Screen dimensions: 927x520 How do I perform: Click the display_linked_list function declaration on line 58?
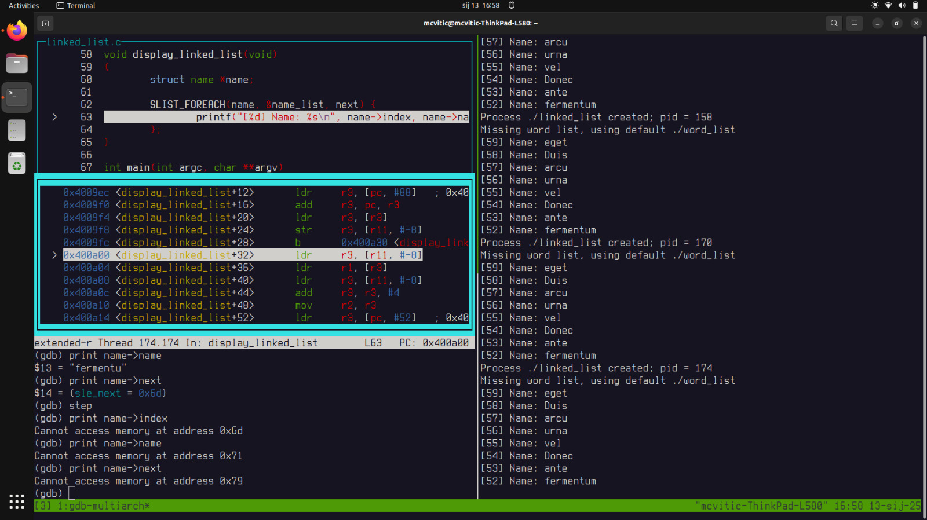pos(191,54)
